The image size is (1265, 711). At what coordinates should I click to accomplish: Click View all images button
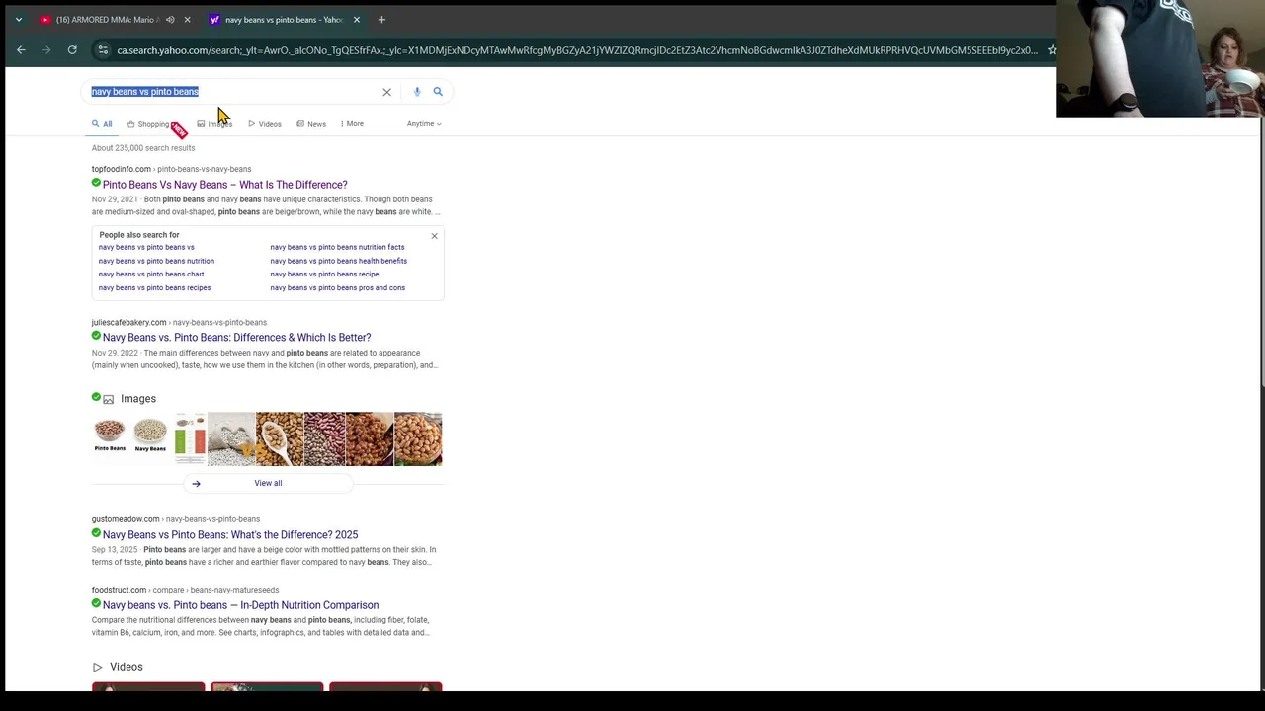(x=268, y=484)
